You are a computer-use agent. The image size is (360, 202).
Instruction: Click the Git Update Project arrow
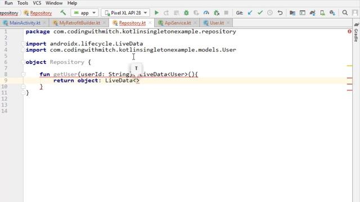click(250, 13)
